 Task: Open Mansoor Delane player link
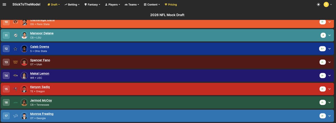coord(42,33)
